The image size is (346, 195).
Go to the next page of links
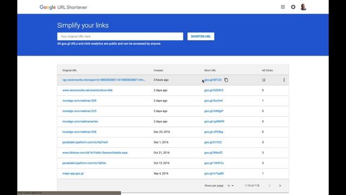pyautogui.click(x=280, y=186)
